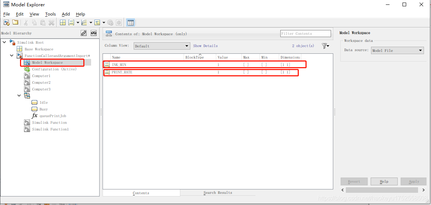Click the Apply button
The width and height of the screenshot is (431, 205).
[x=414, y=182]
